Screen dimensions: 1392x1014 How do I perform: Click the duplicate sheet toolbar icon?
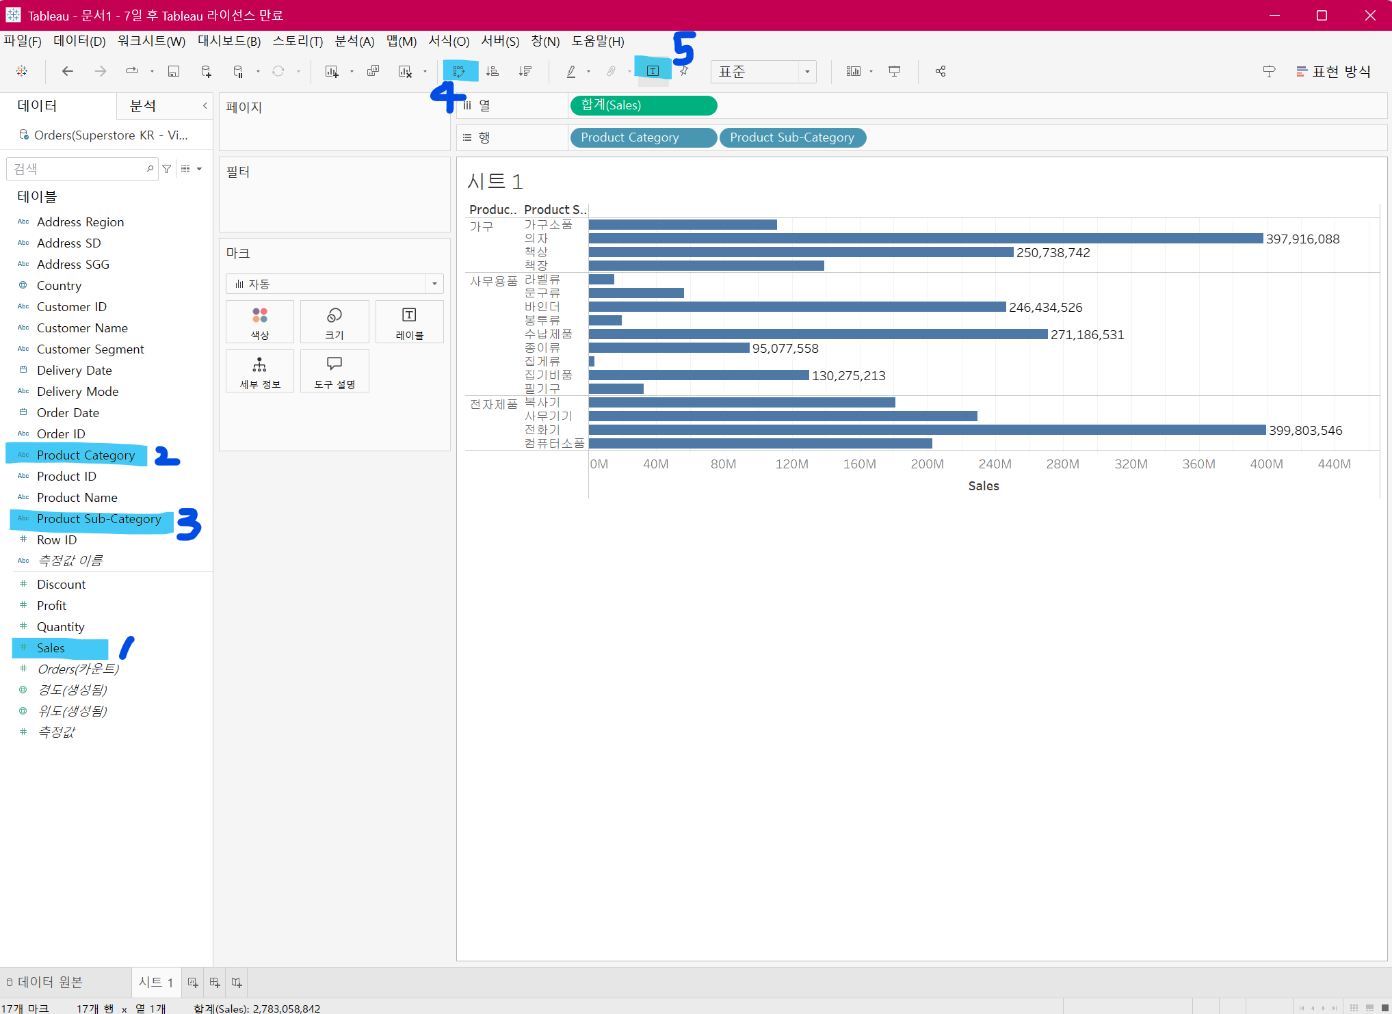click(373, 71)
